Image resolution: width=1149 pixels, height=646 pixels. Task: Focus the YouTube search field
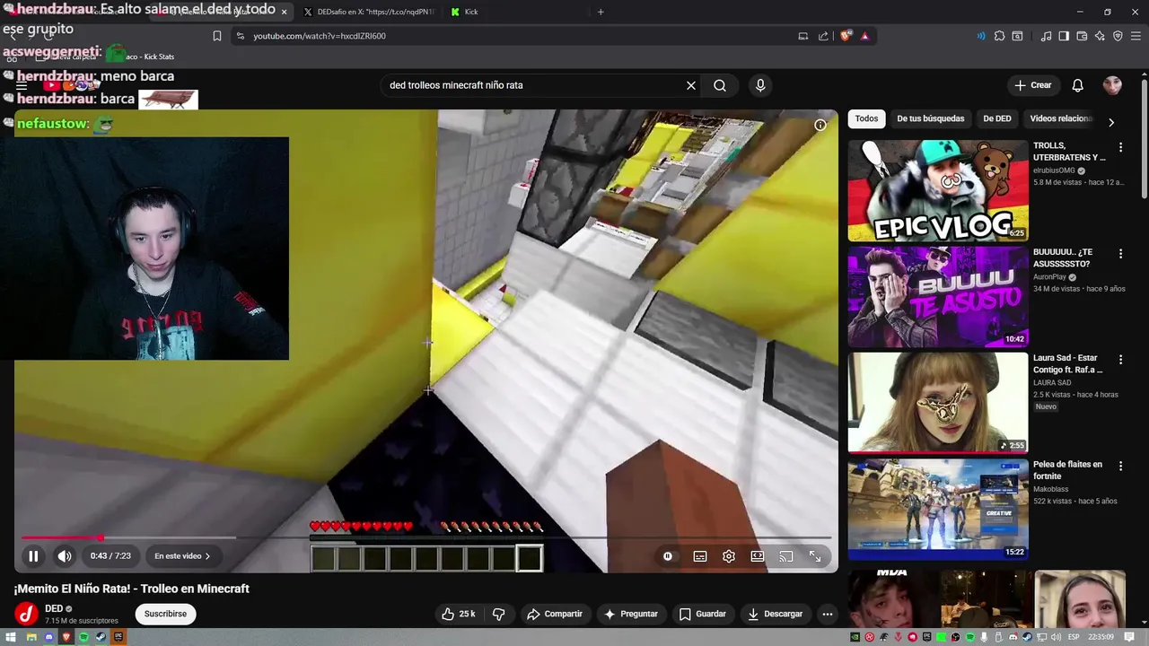[x=530, y=85]
